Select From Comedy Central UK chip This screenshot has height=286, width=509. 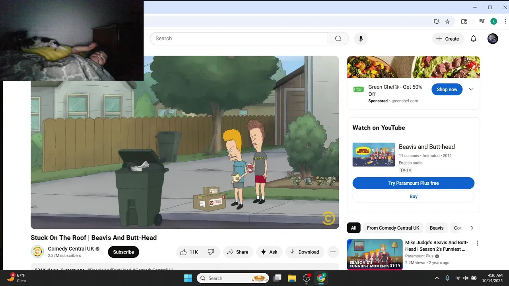(393, 228)
